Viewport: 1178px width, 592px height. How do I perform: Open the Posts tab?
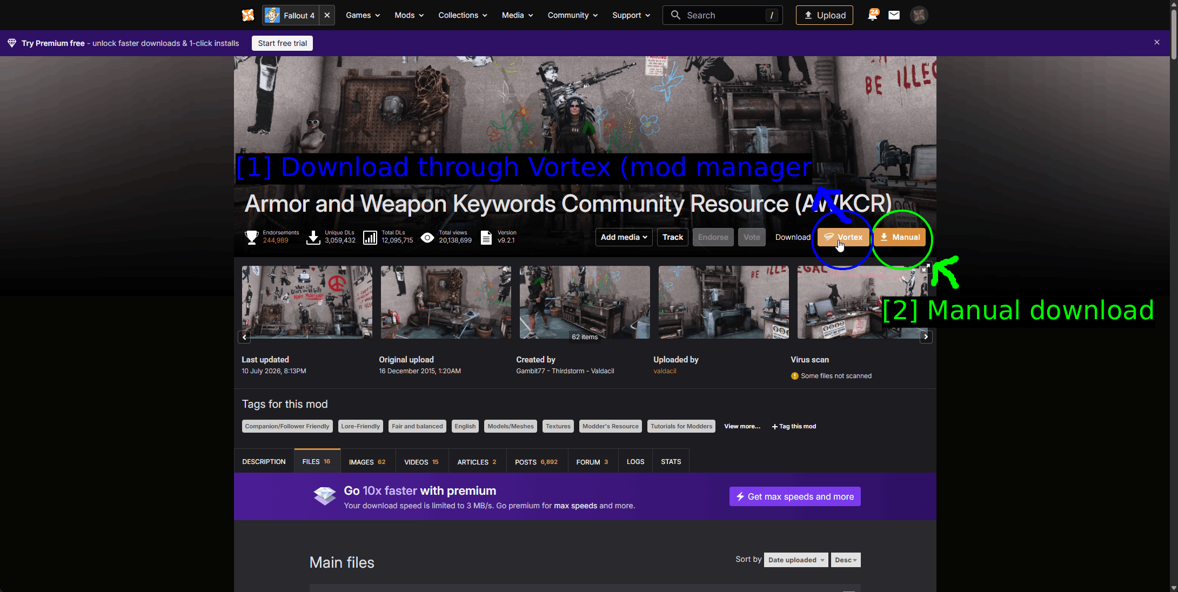(x=536, y=462)
